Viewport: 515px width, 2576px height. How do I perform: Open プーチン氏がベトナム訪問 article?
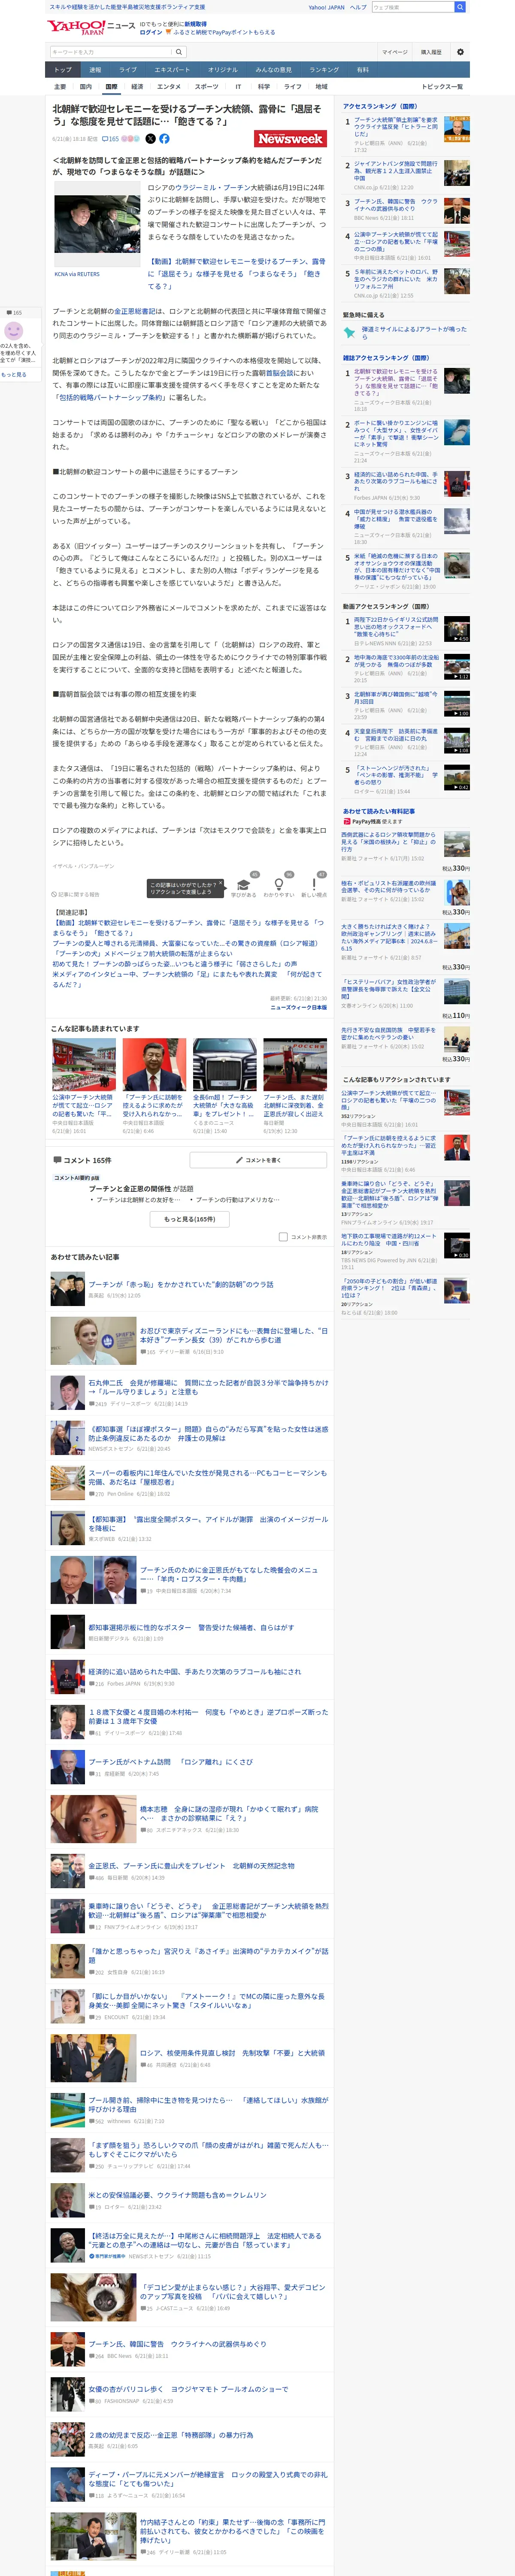[x=170, y=1761]
